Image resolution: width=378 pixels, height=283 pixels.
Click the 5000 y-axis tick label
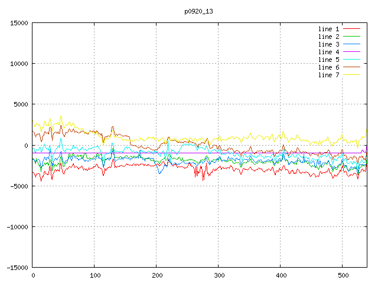[20, 105]
